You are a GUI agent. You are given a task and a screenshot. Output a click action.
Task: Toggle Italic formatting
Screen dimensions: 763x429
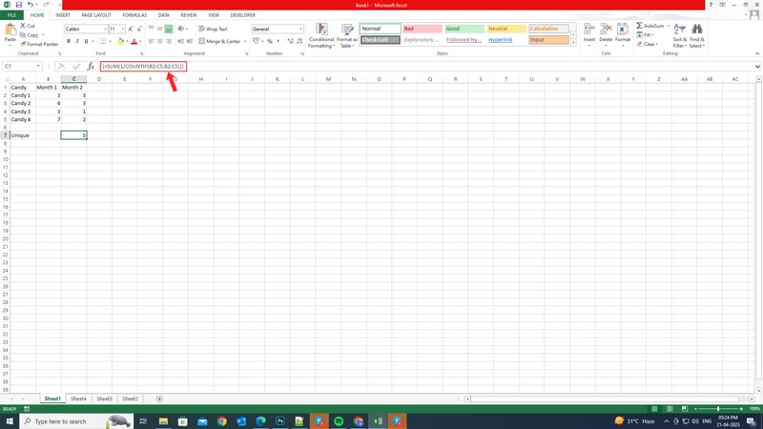click(x=77, y=41)
